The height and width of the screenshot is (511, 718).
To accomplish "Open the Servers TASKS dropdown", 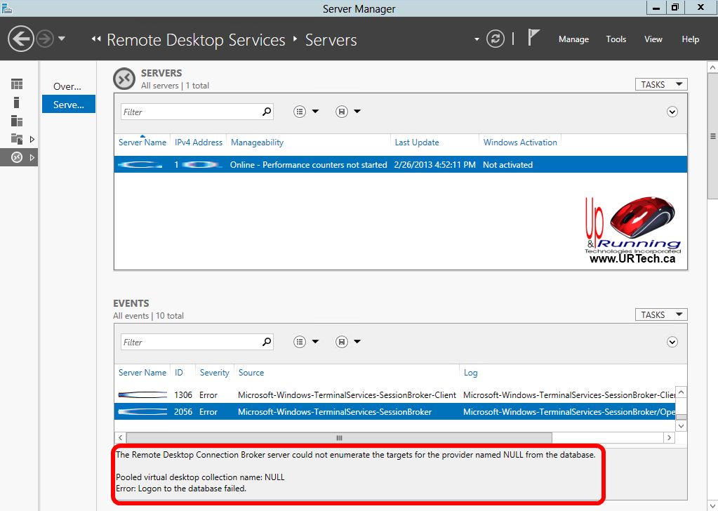I will [660, 84].
